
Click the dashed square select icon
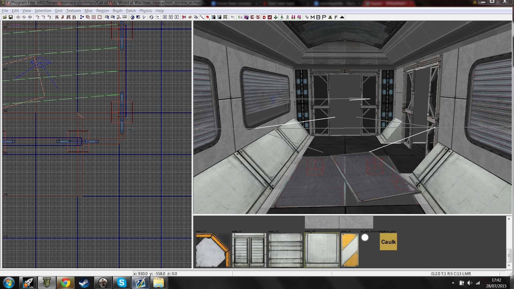(100, 17)
